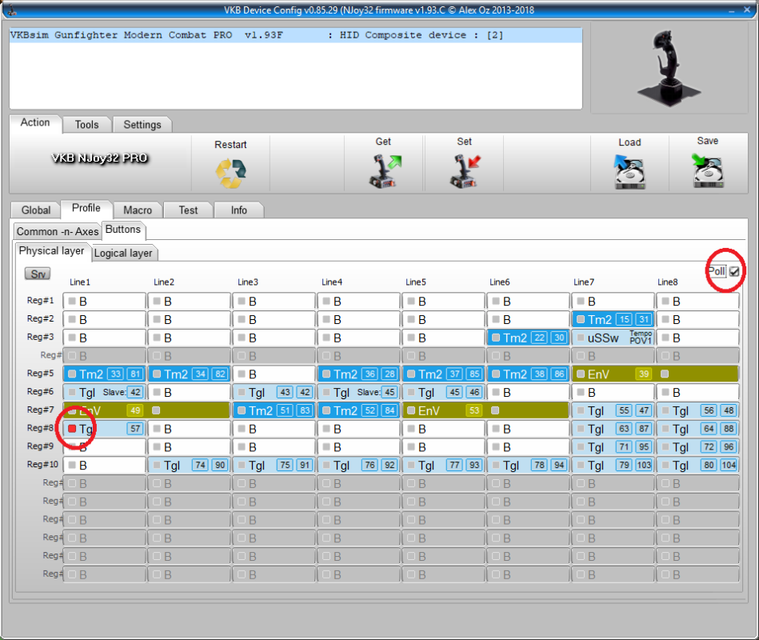Click the uSSw POV1 cell in Line7
The width and height of the screenshot is (759, 640).
tap(613, 338)
